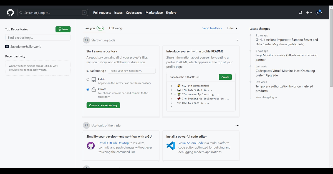Image resolution: width=333 pixels, height=174 pixels.
Task: Click the Visual Studio Code link
Action: 191,143
